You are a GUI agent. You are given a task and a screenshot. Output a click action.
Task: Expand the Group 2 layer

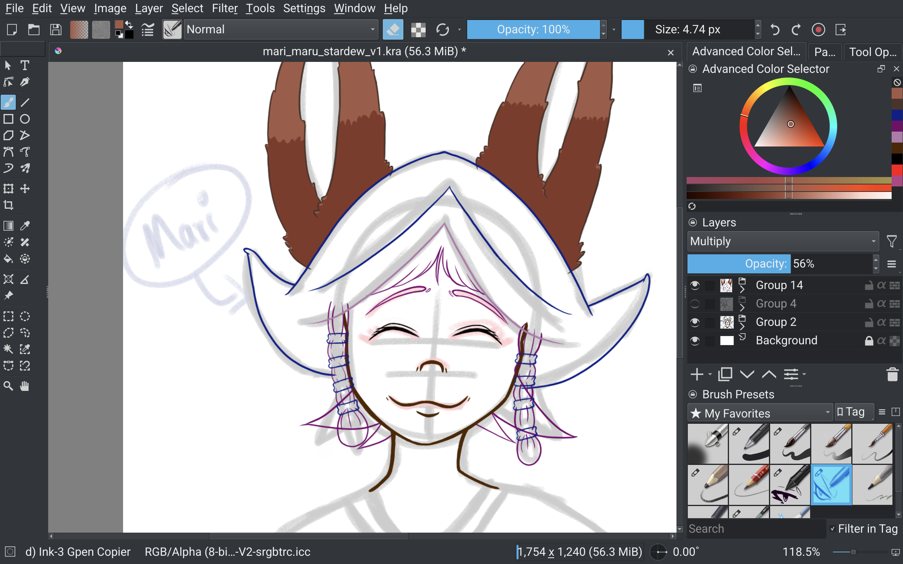coord(742,326)
